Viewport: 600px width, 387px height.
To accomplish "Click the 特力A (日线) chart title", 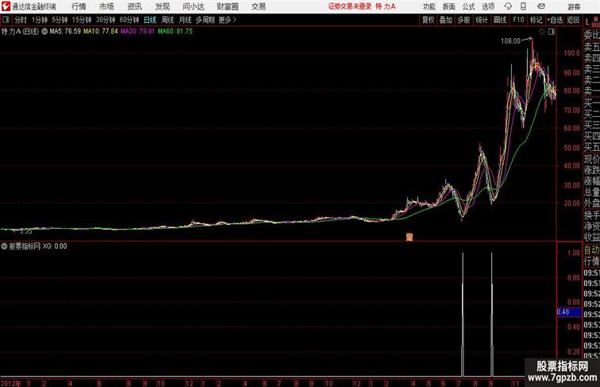I will click(x=21, y=32).
